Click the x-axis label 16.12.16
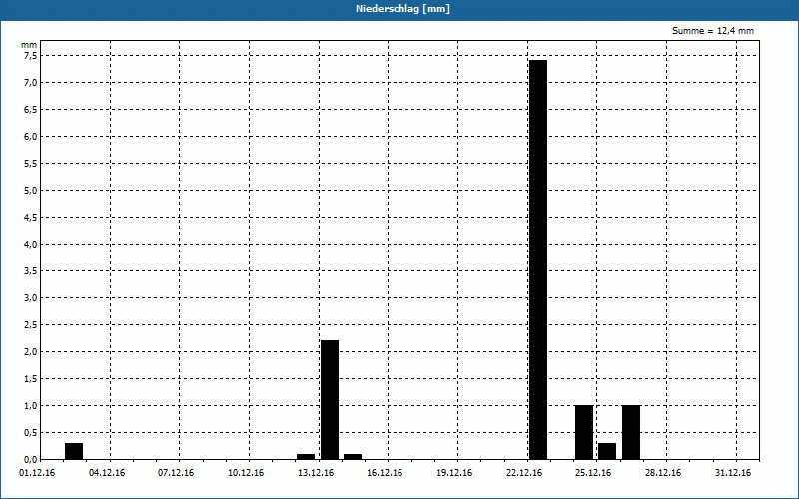This screenshot has height=499, width=799. tap(385, 473)
